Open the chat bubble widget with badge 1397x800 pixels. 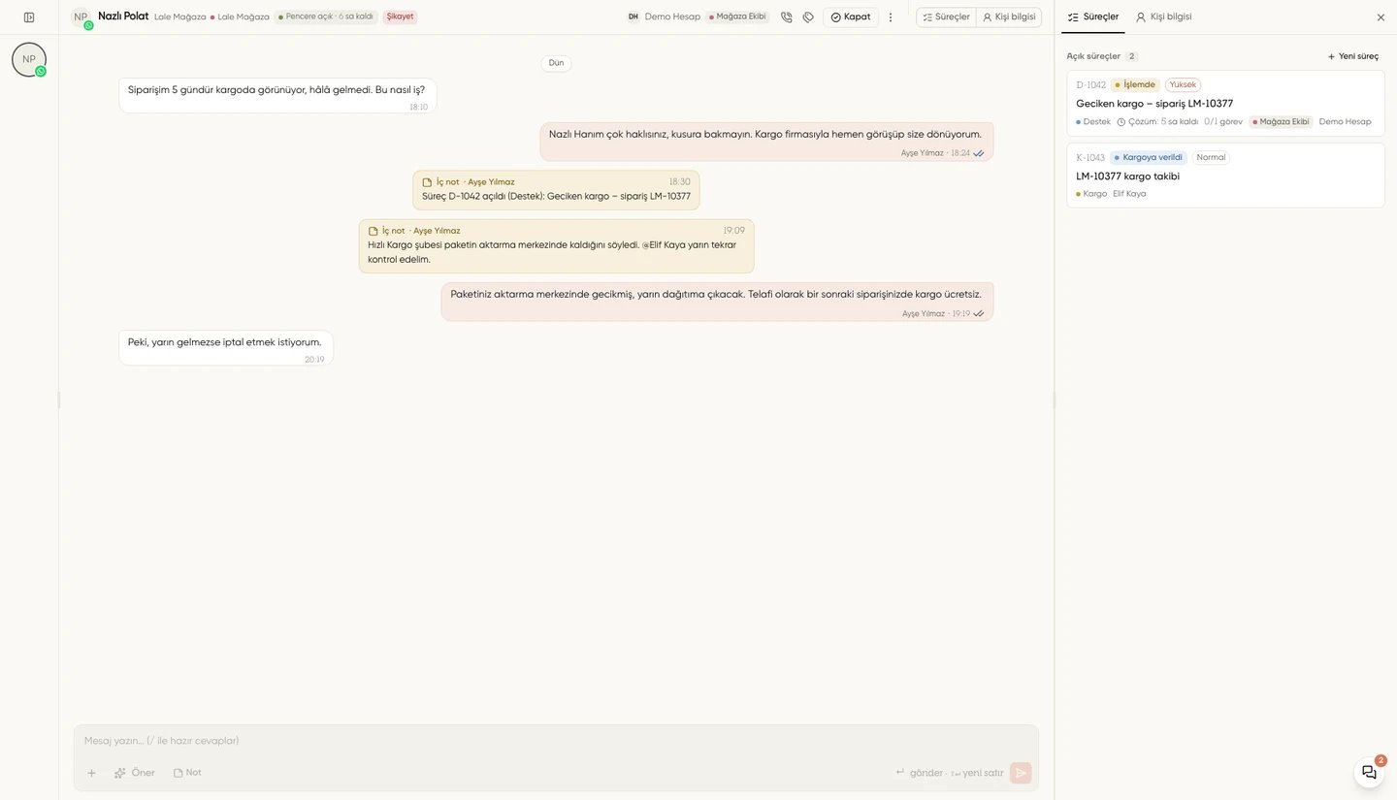(1369, 772)
